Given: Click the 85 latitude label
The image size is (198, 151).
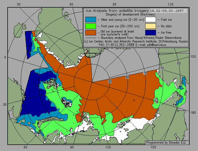Looking at the screenshot, I should (110, 82).
